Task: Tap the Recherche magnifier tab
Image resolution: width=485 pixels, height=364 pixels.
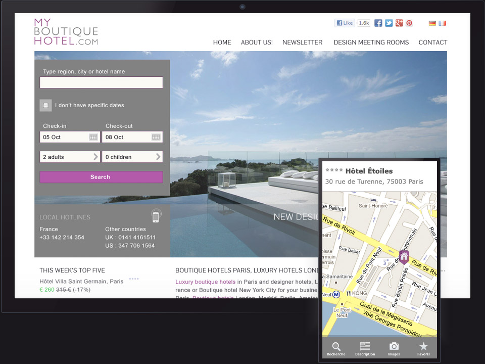Action: coord(336,348)
